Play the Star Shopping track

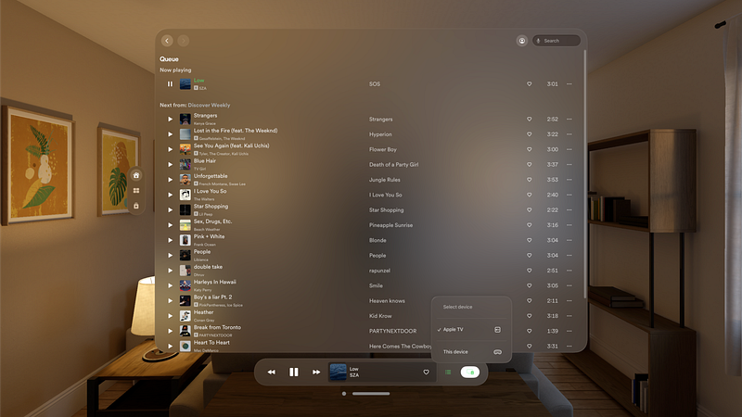pos(170,210)
